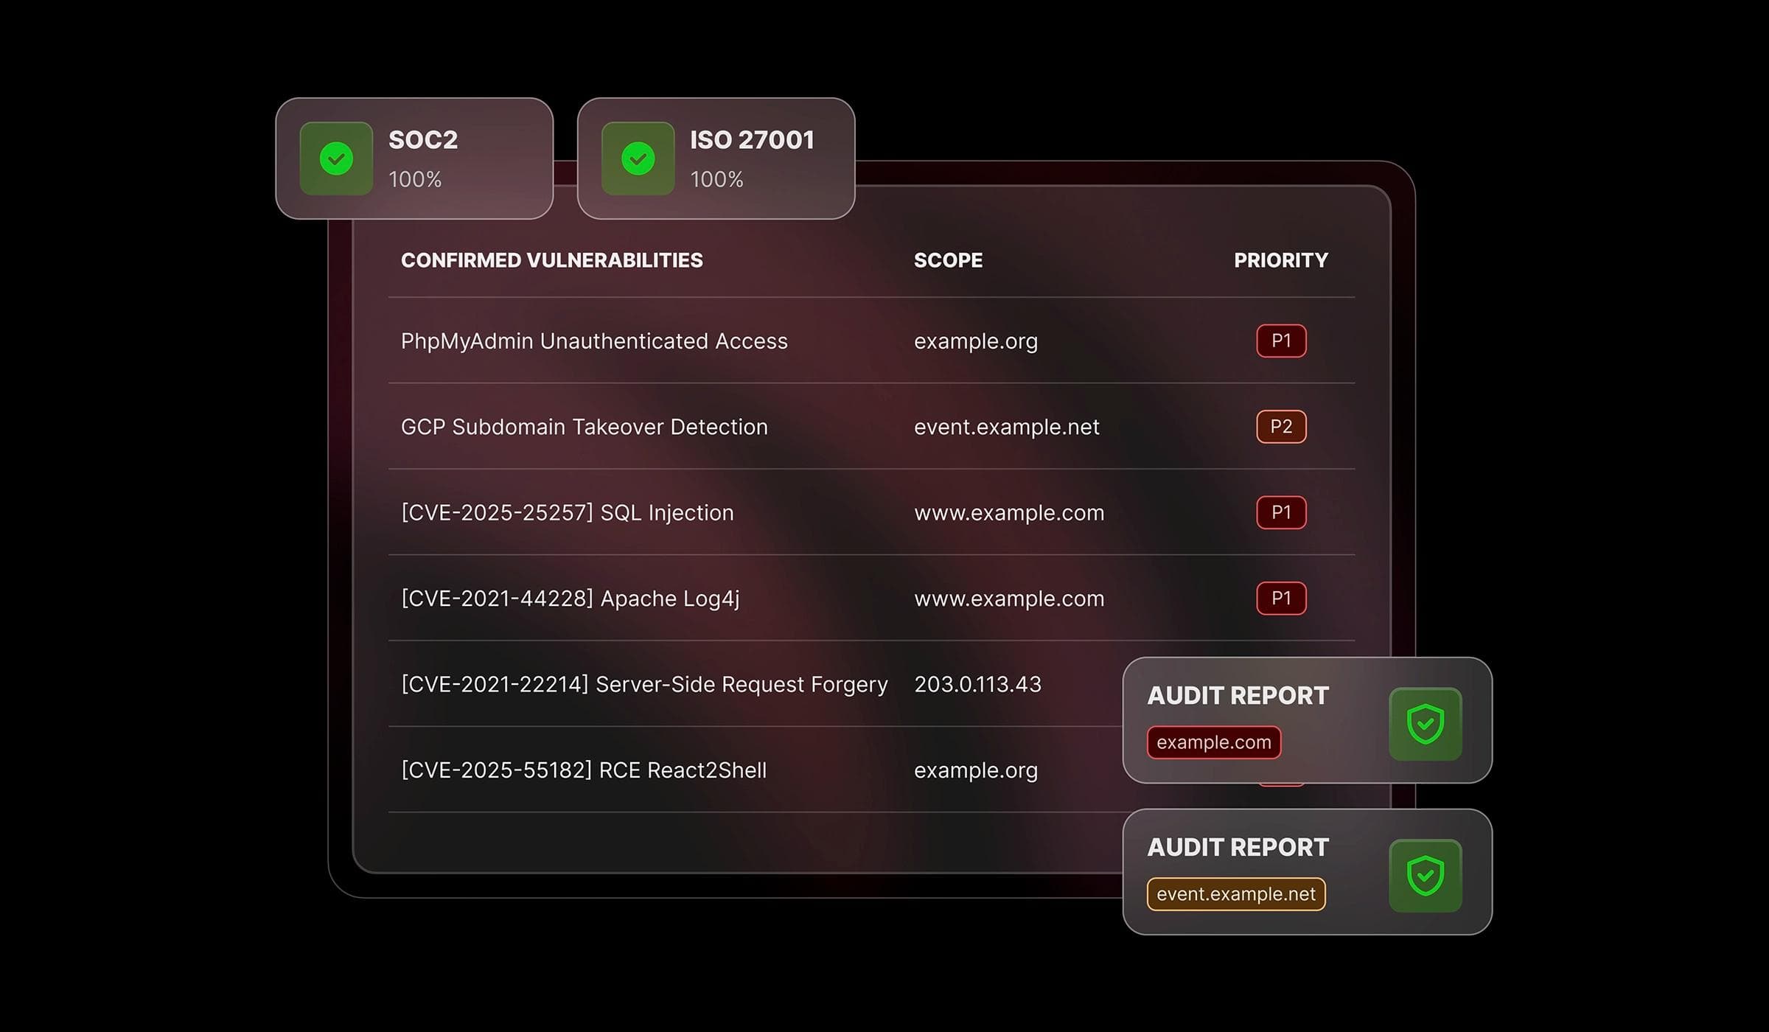Select the red example.com tag in the audit report
This screenshot has height=1032, width=1769.
pyautogui.click(x=1213, y=742)
